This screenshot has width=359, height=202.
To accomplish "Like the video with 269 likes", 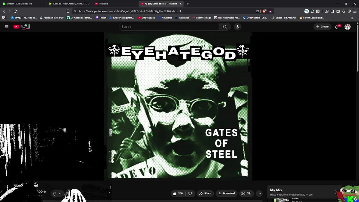I will point(178,193).
